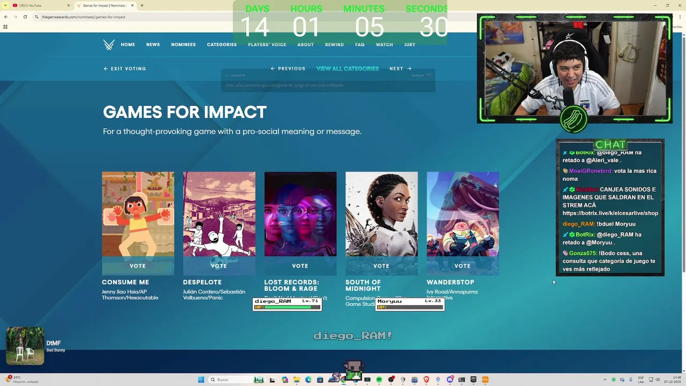Click The Game Awards logo icon

[x=109, y=44]
